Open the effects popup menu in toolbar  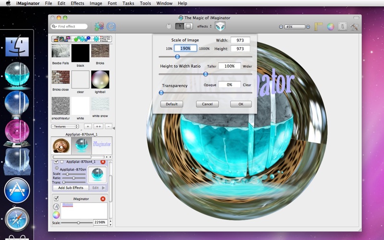[x=204, y=26]
